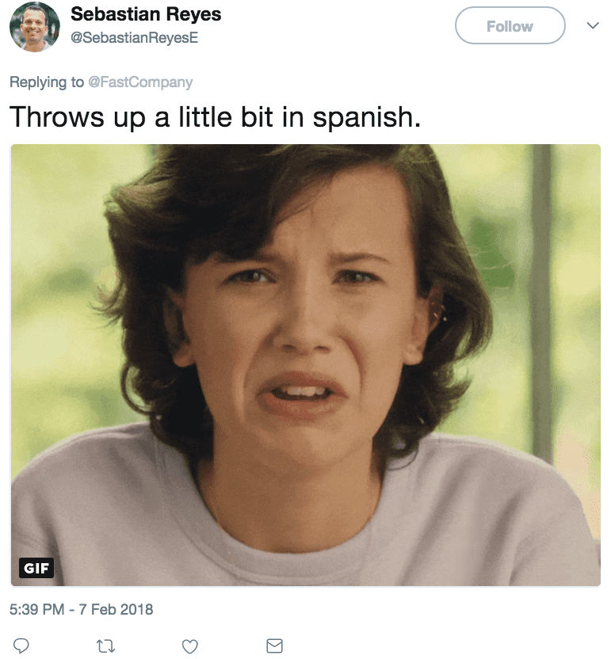The height and width of the screenshot is (659, 615).
Task: Click the blurred green background of the GIF
Action: coord(55,273)
